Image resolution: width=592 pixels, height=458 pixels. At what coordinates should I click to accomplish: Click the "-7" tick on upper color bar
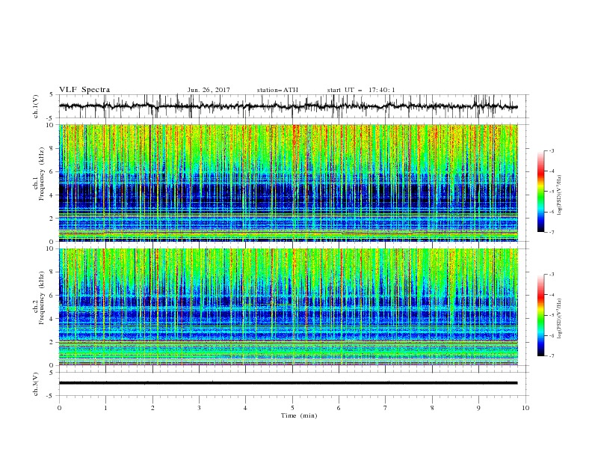click(552, 233)
